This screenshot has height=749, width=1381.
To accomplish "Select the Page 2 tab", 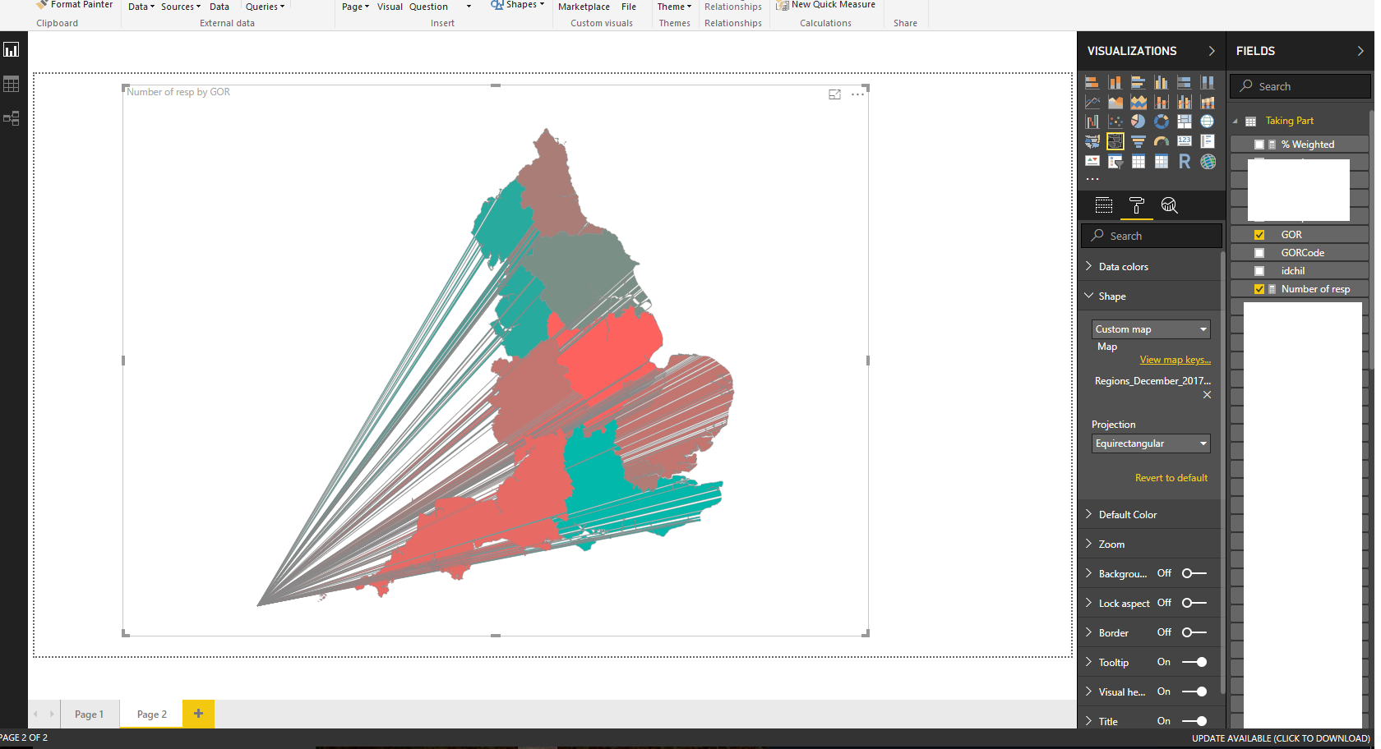I will (152, 715).
